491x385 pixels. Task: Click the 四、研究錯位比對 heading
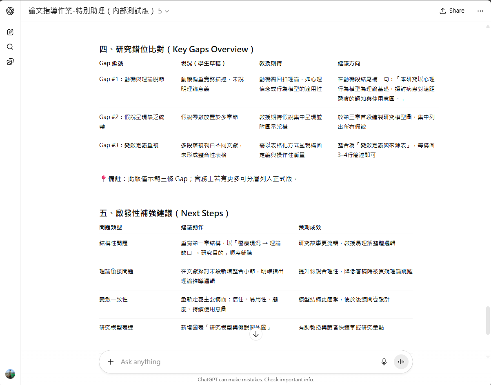[x=177, y=49]
